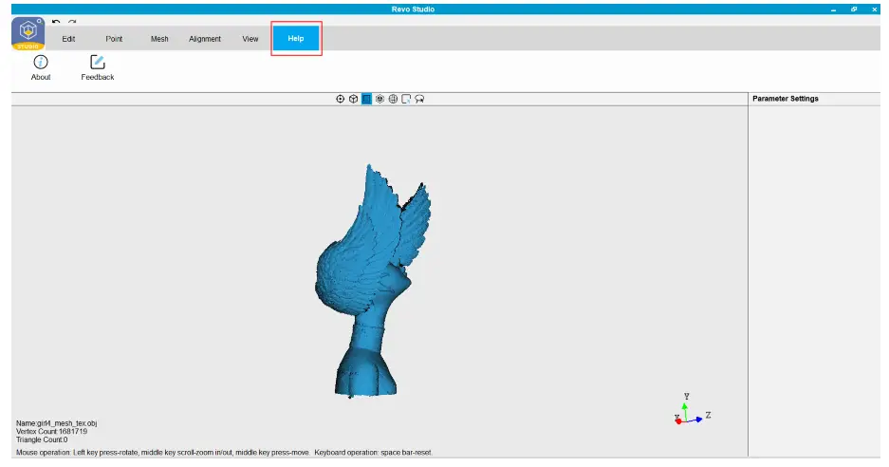Click the dotted hexagon display icon
Image resolution: width=889 pixels, height=467 pixels.
(x=380, y=99)
